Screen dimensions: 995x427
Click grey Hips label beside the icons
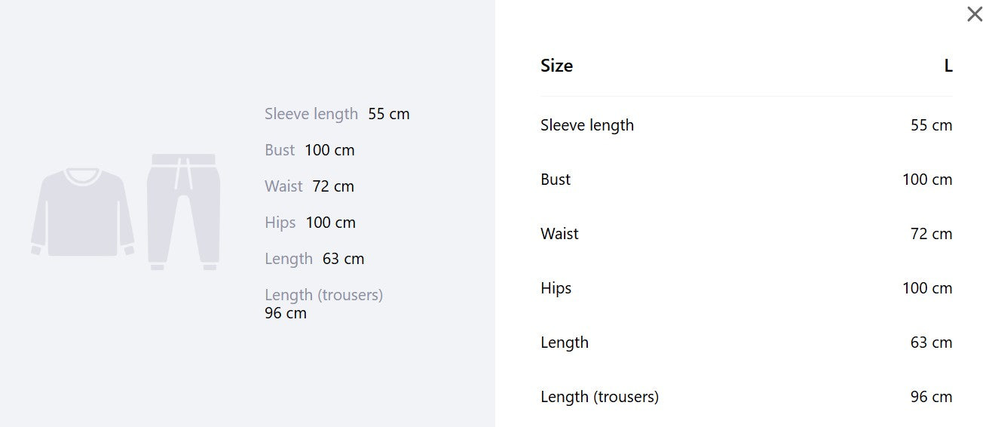(280, 223)
